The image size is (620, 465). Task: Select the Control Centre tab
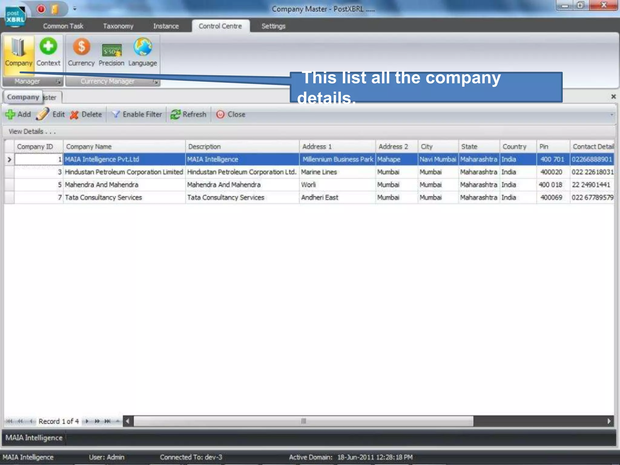[220, 26]
